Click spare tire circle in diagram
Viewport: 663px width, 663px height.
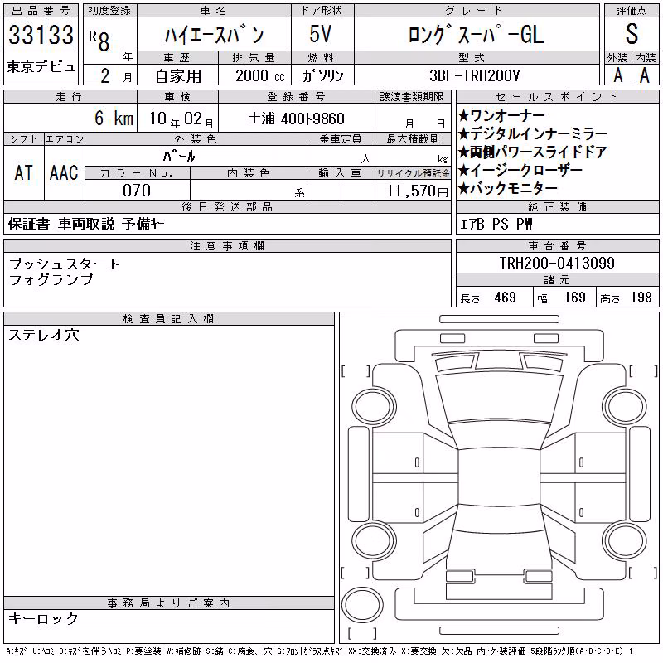click(362, 604)
